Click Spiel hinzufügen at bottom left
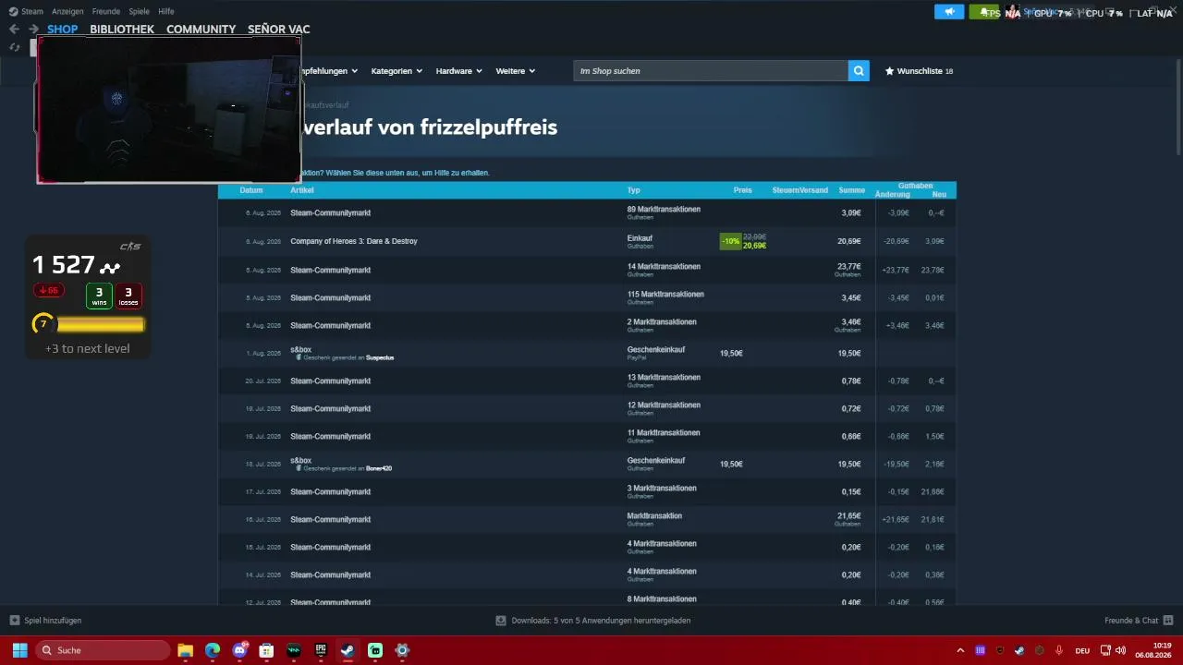Image resolution: width=1183 pixels, height=665 pixels. click(x=53, y=621)
